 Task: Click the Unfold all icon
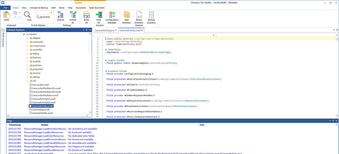(73, 15)
